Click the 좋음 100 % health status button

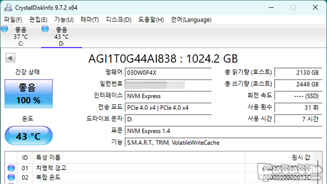29,94
